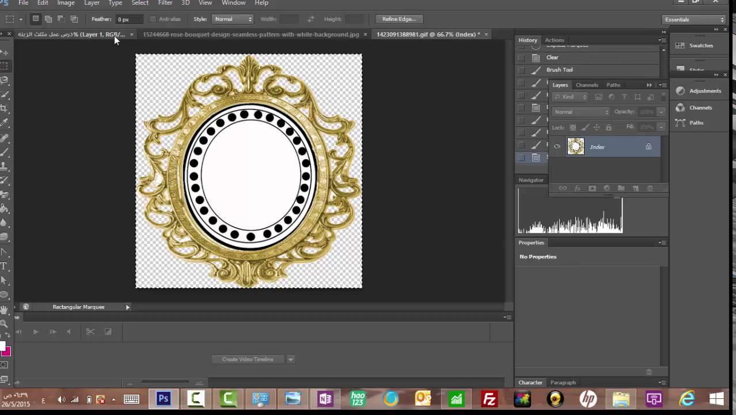Click Create Video Timeline button

(248, 359)
